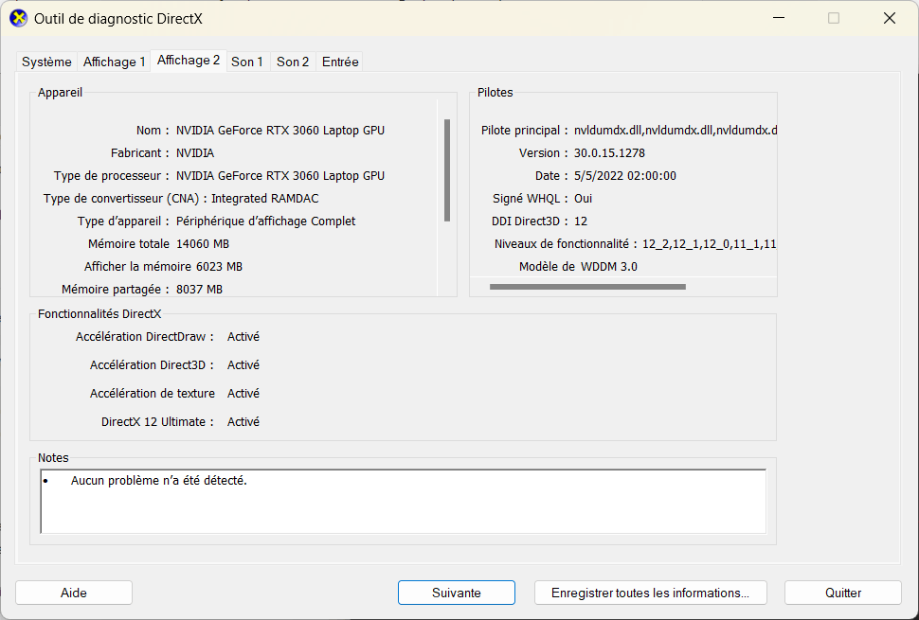
Task: Select the Affichage 2 tab
Action: 189,61
